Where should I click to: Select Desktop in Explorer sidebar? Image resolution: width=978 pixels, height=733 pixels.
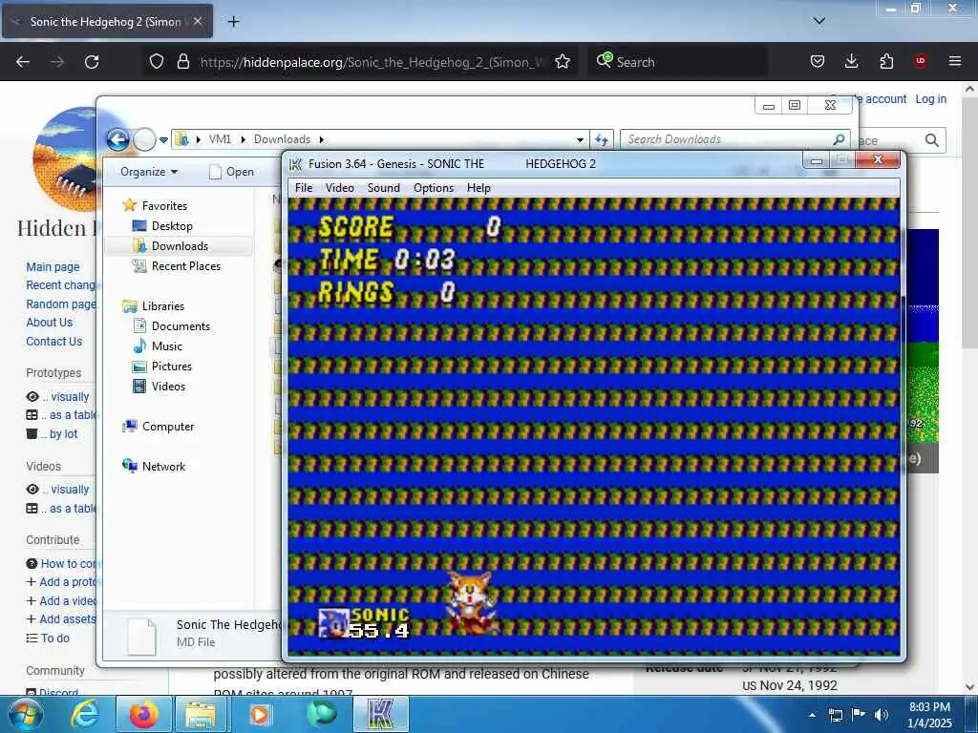click(x=172, y=225)
